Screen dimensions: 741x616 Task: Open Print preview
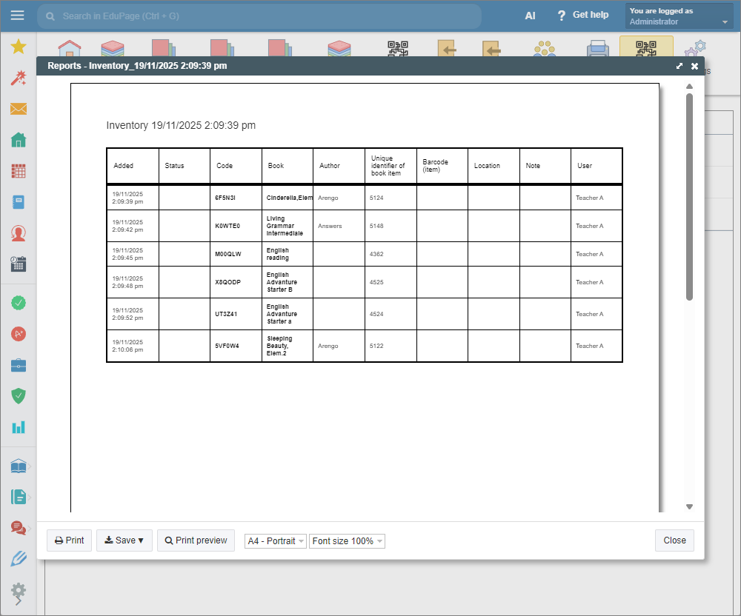point(196,540)
